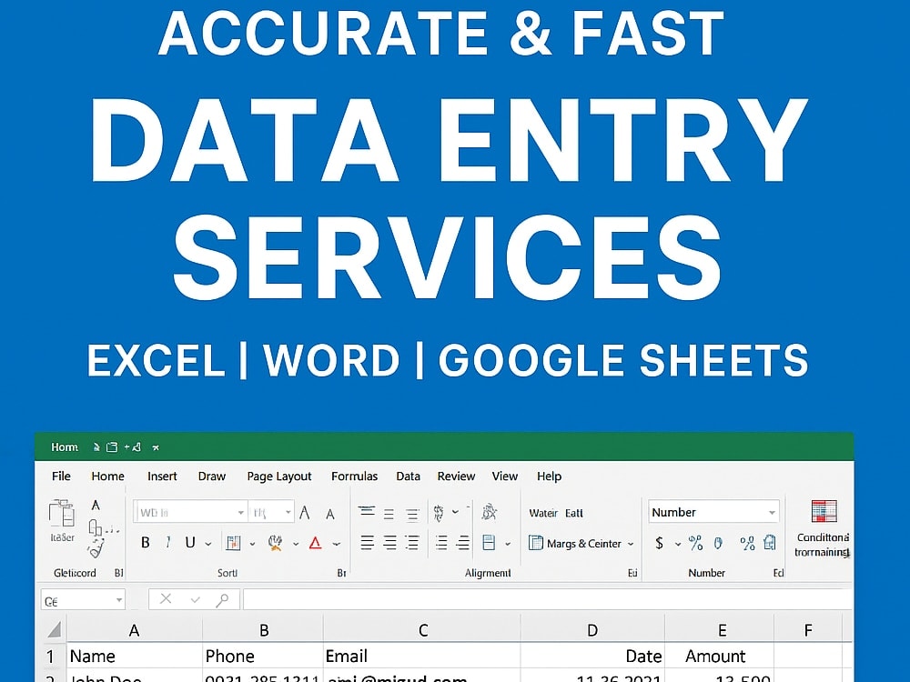Click the Borders icon in the font group
Viewport: 910px width, 682px height.
(233, 544)
